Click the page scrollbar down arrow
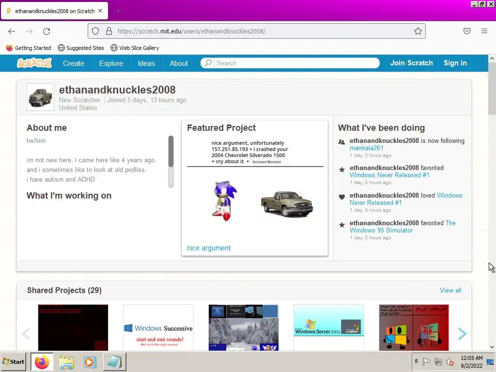The height and width of the screenshot is (372, 496). (x=492, y=347)
